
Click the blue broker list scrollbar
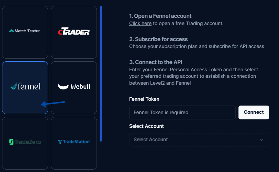tap(101, 73)
